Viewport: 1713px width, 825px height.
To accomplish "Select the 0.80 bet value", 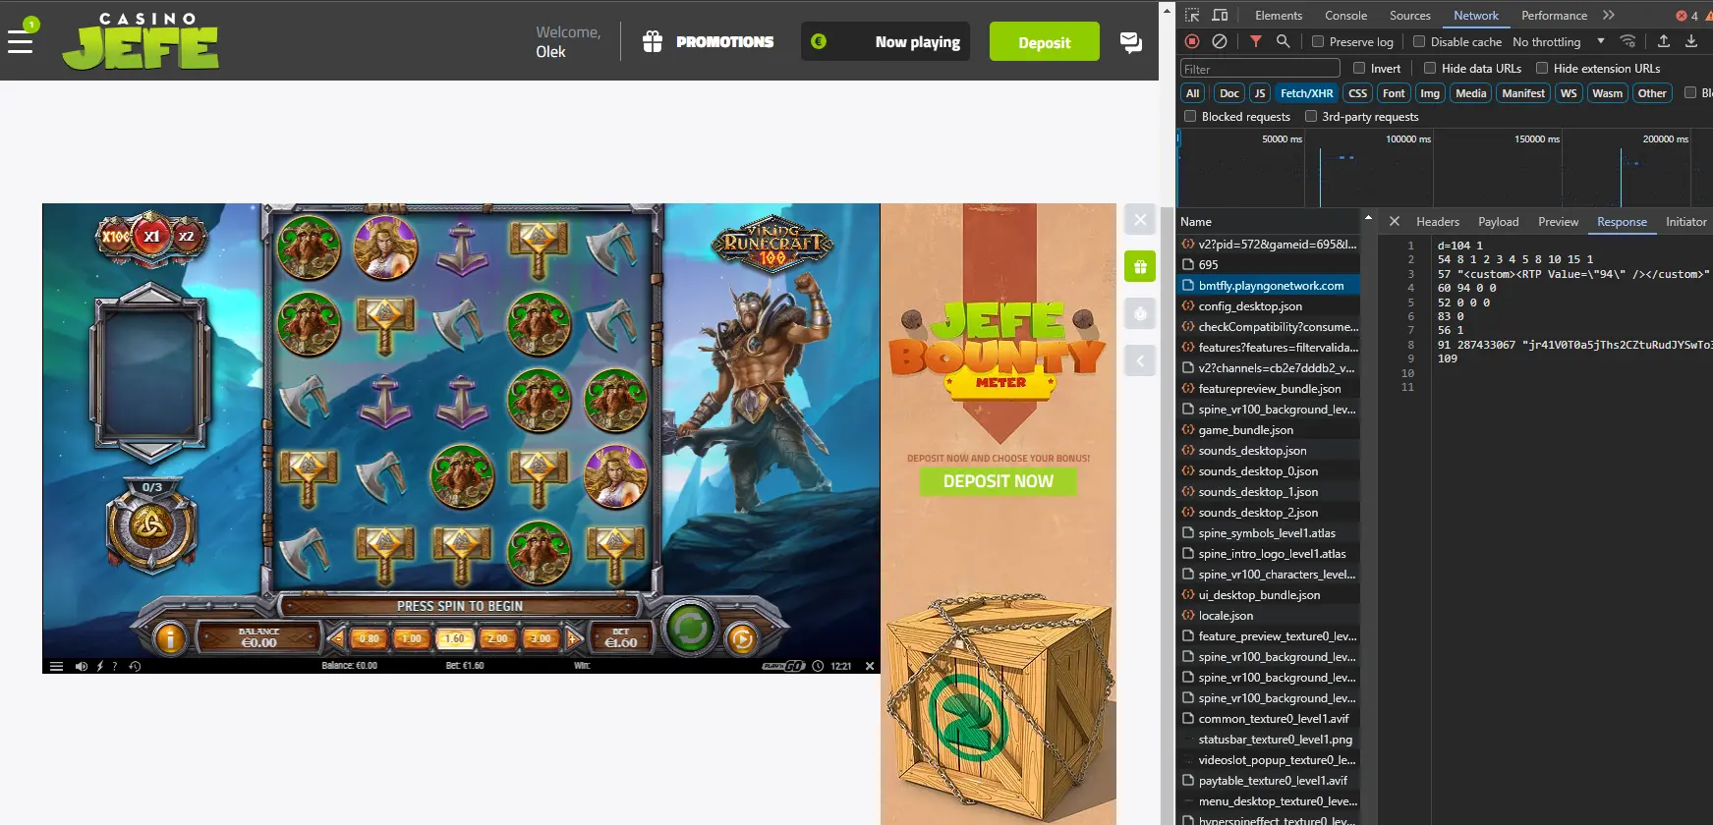I will pos(369,638).
